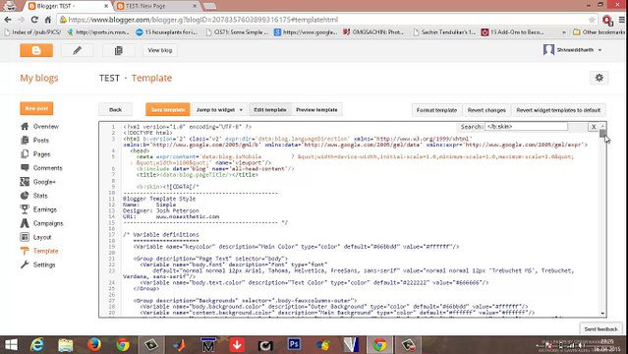Viewport: 628px width, 354px height.
Task: Click the View blog button
Action: pyautogui.click(x=160, y=50)
